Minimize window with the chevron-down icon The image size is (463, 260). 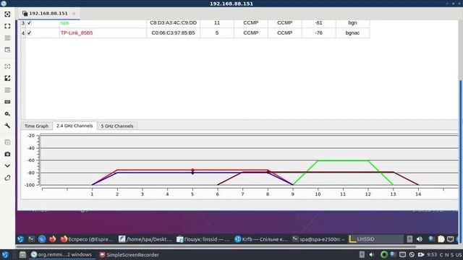7,166
